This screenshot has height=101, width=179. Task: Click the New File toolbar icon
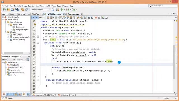[x=4, y=10]
